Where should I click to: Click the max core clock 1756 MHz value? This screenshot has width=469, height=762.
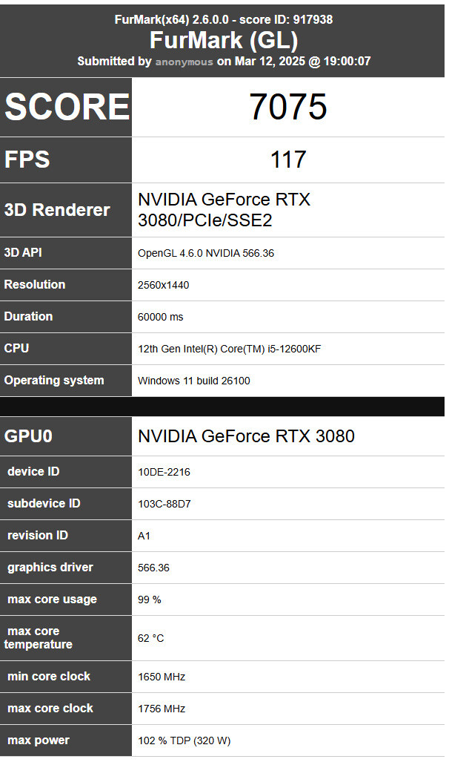point(162,709)
